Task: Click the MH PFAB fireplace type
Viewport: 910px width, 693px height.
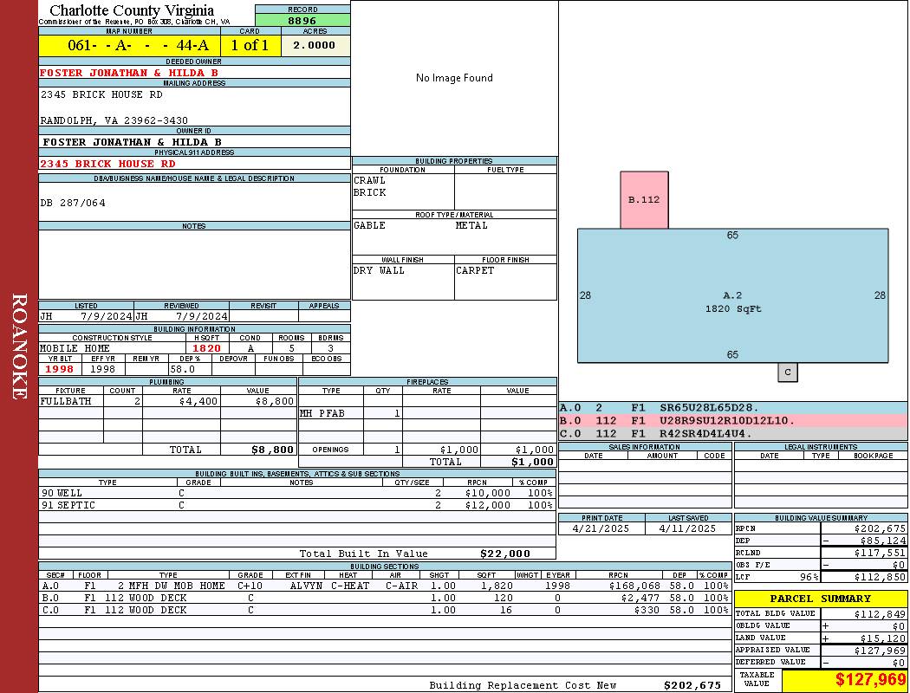Action: point(322,413)
